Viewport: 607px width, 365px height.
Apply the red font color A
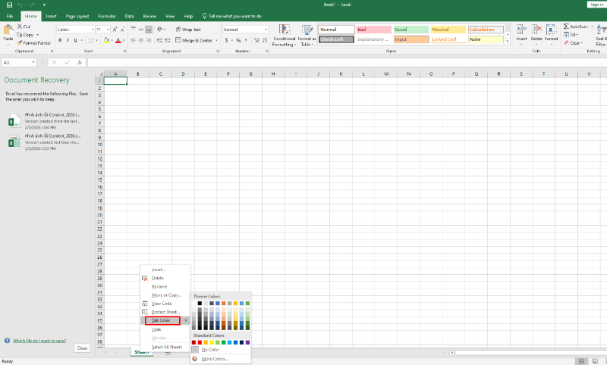coord(118,40)
